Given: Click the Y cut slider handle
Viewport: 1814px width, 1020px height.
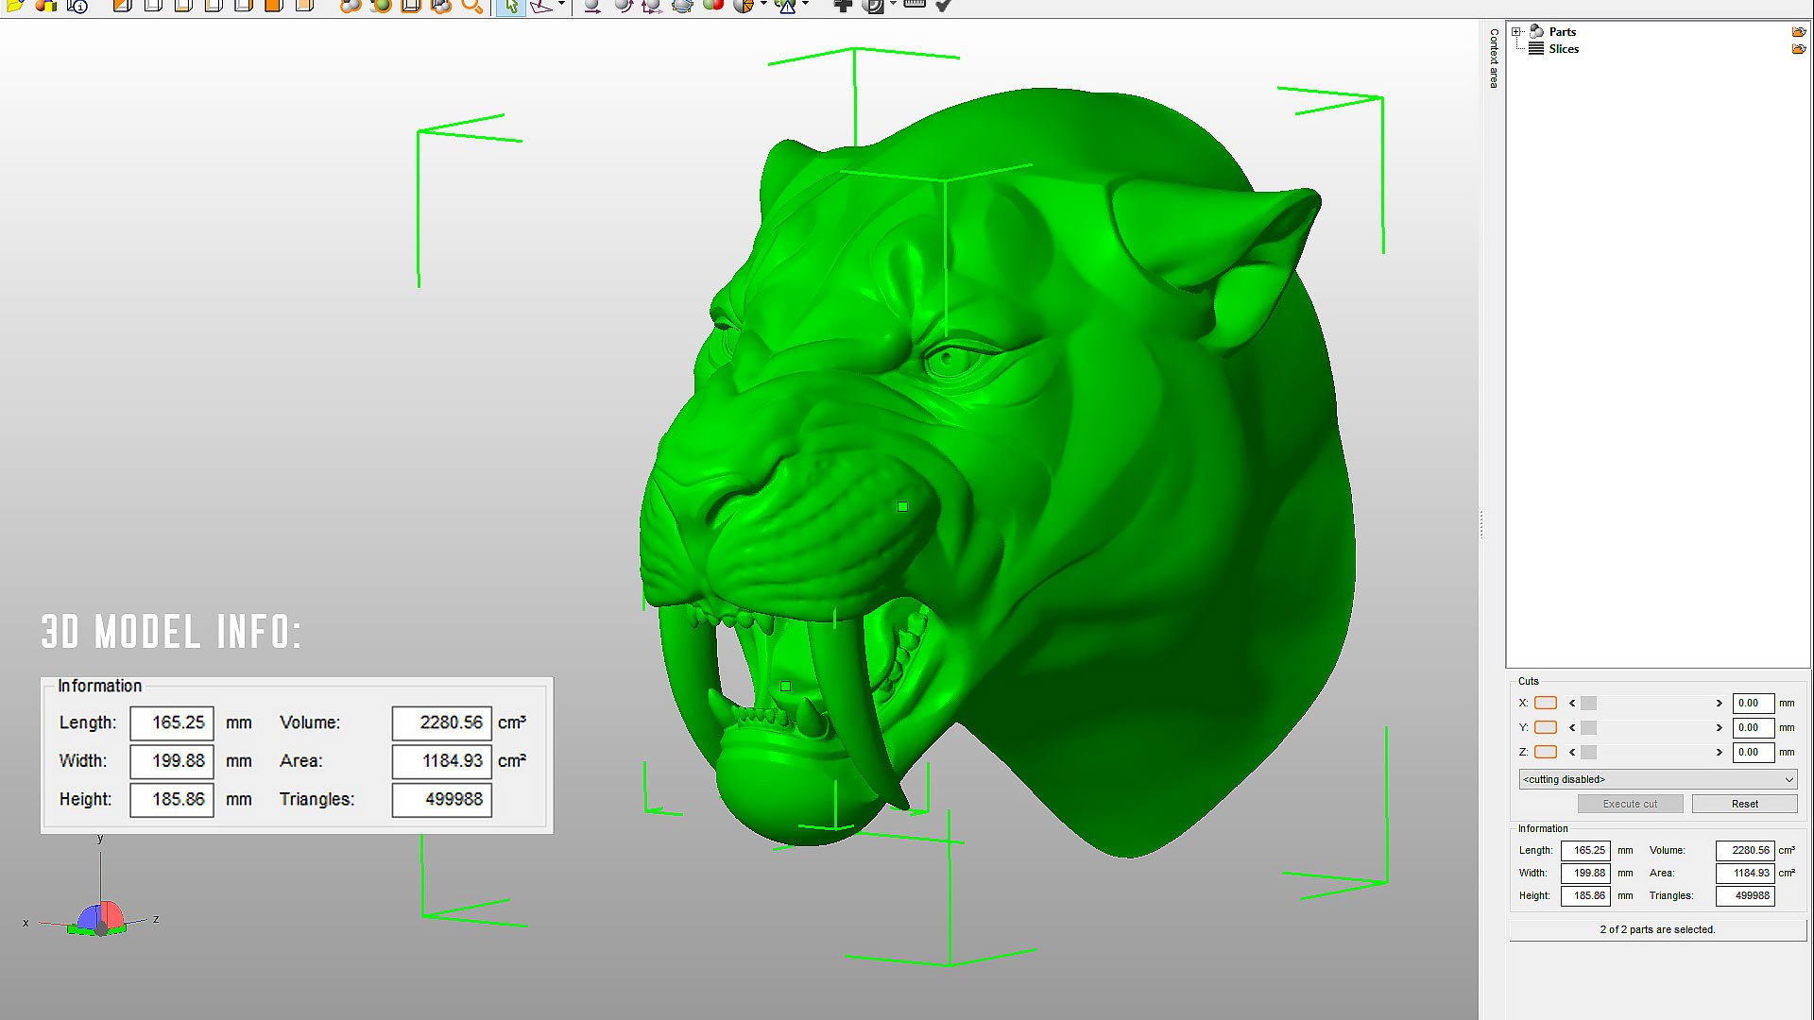Looking at the screenshot, I should point(1588,727).
